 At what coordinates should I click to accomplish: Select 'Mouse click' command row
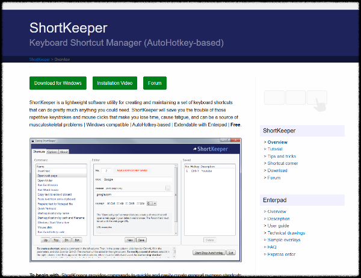point(61,227)
